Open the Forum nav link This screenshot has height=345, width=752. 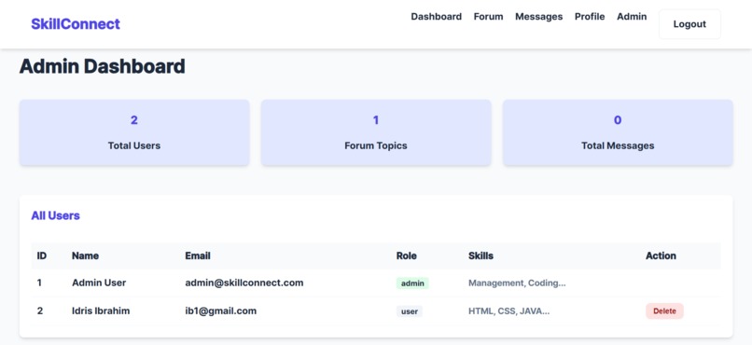point(488,17)
